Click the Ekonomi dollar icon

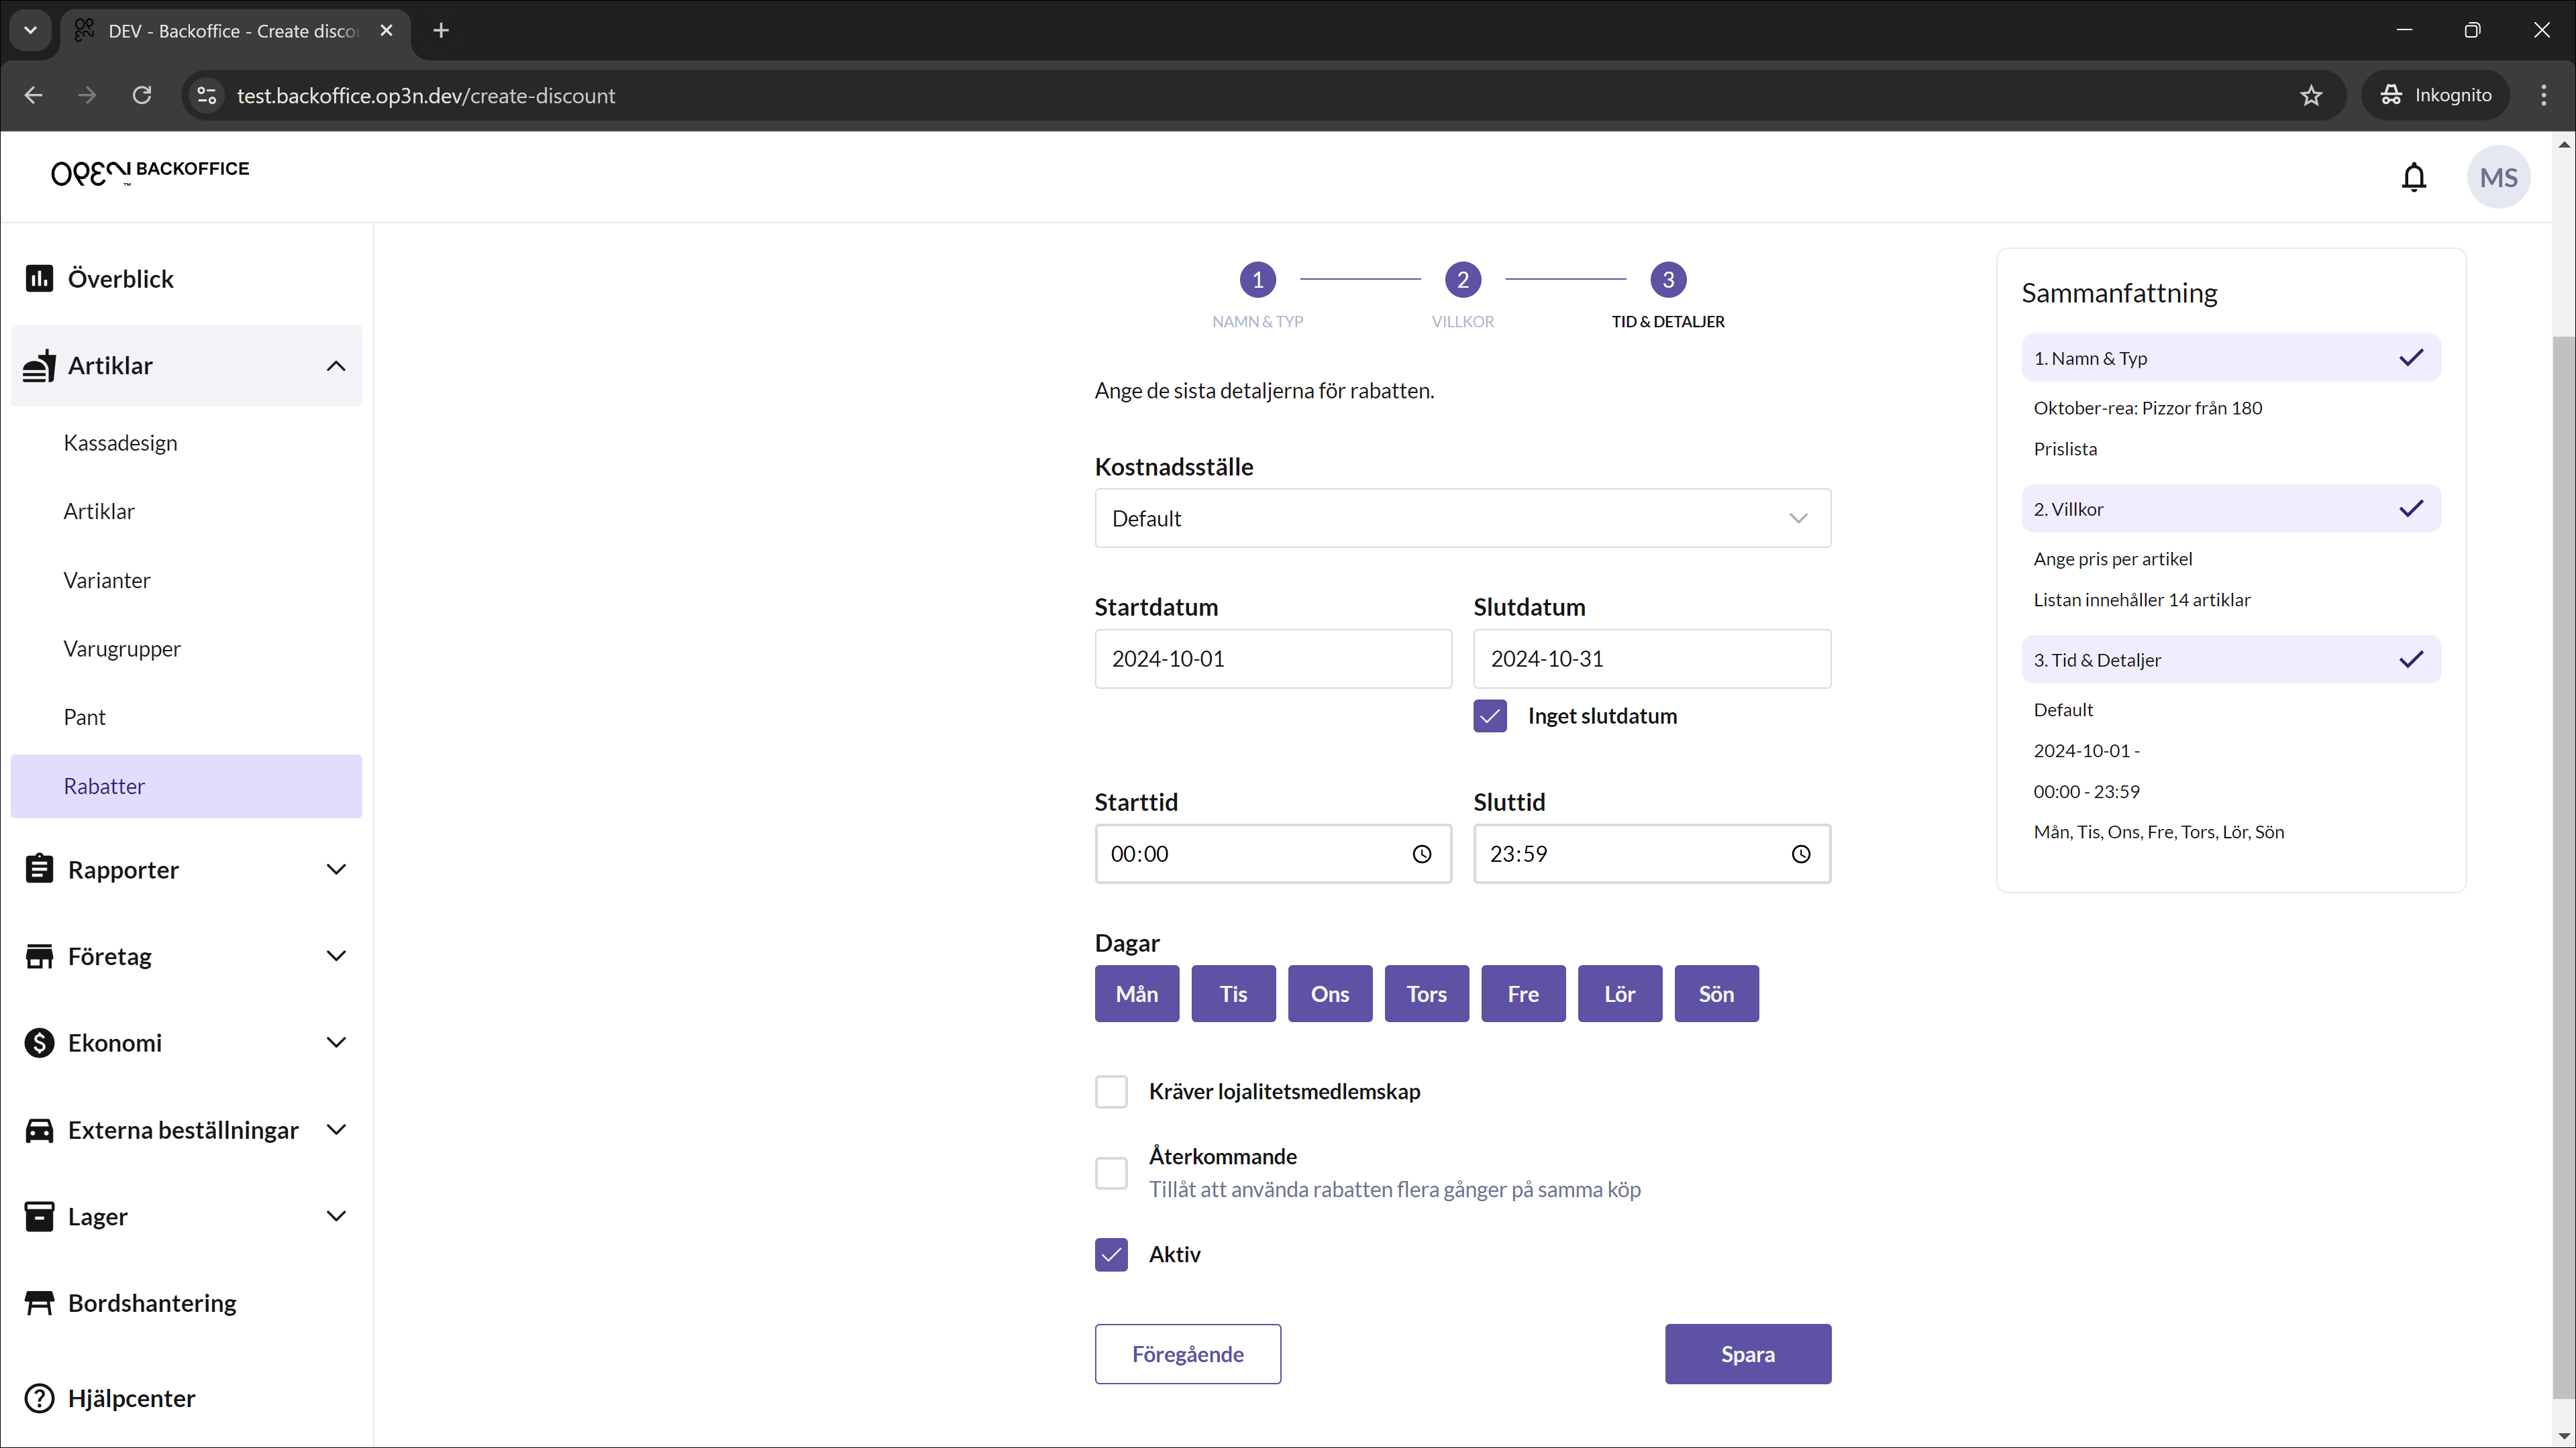point(39,1042)
